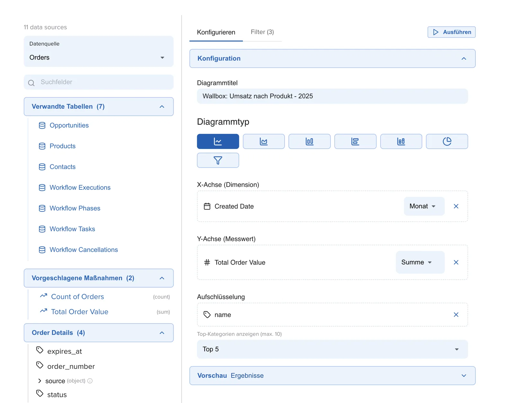
Task: Select the vertical bar chart type
Action: (309, 142)
